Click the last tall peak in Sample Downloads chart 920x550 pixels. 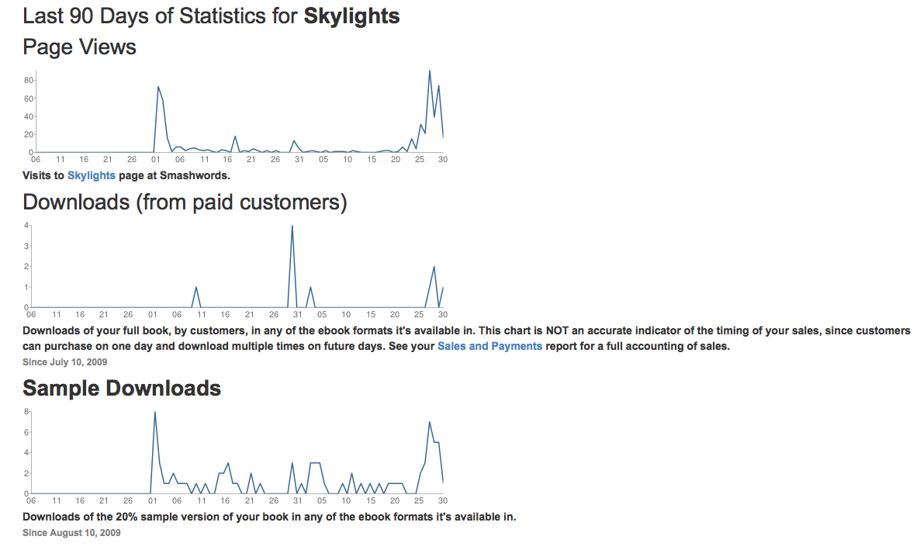[x=430, y=423]
